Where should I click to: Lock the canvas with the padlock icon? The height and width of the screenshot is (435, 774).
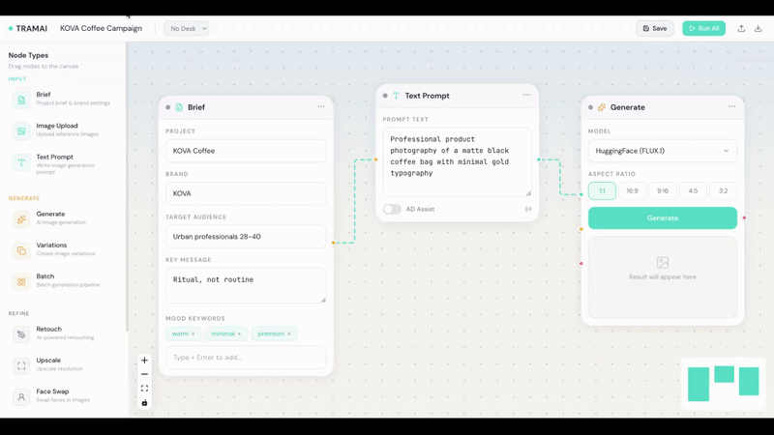(144, 403)
